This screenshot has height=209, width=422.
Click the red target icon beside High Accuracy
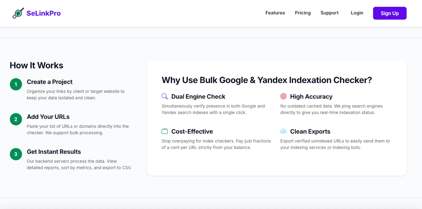283,96
